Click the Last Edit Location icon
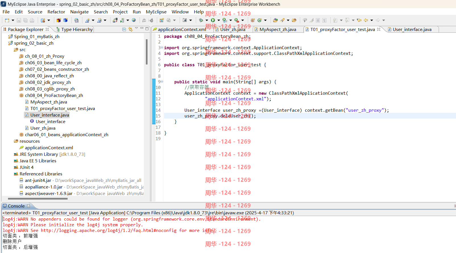The height and width of the screenshot is (253, 456). 359,20
